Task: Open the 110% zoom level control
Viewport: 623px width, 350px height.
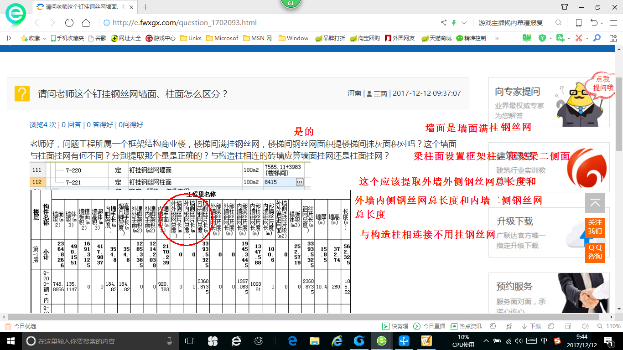Action: [609, 326]
